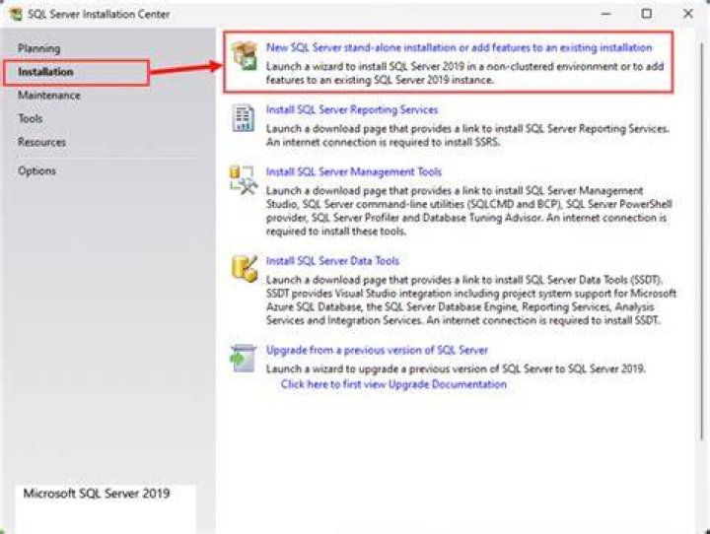710x534 pixels.
Task: Select the Installation section
Action: [45, 72]
